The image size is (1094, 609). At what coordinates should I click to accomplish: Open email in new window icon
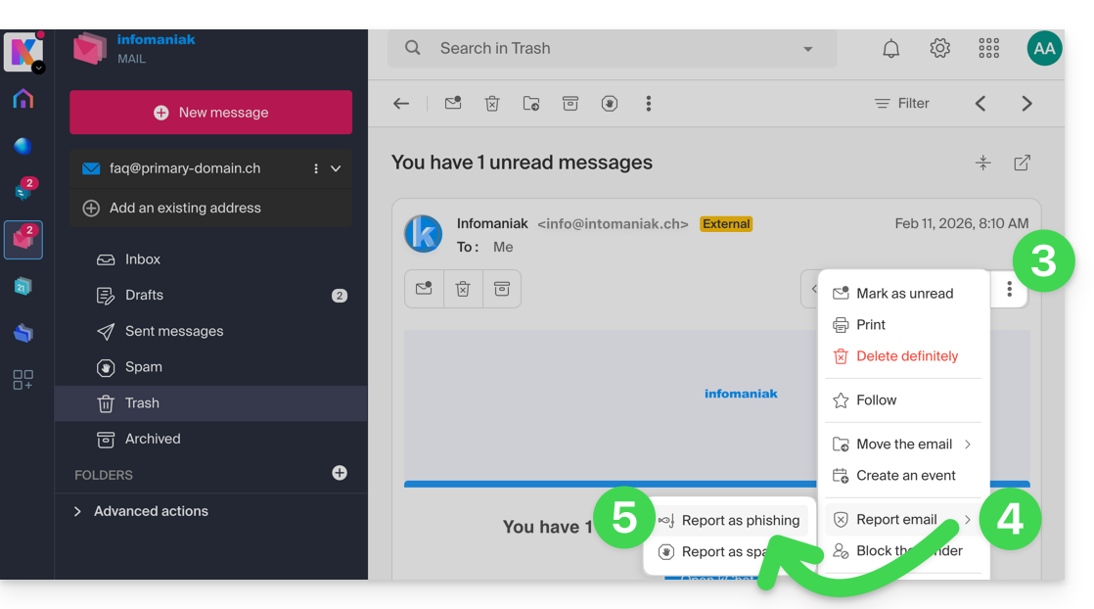pyautogui.click(x=1022, y=164)
